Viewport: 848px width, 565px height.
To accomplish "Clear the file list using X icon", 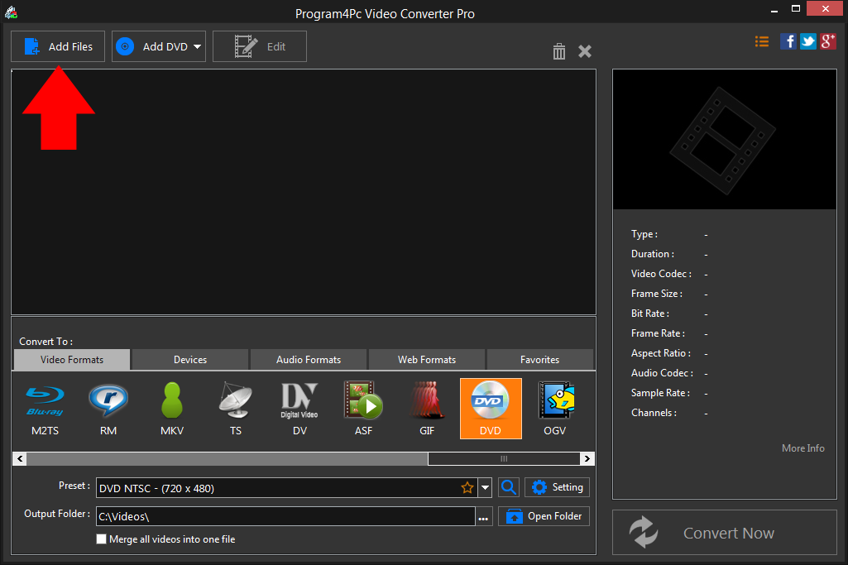I will point(584,50).
